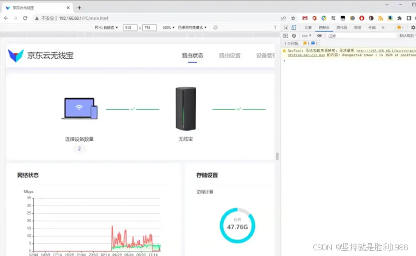This screenshot has height=256, width=416.
Task: Click the 连接设备数量 label
Action: click(79, 139)
